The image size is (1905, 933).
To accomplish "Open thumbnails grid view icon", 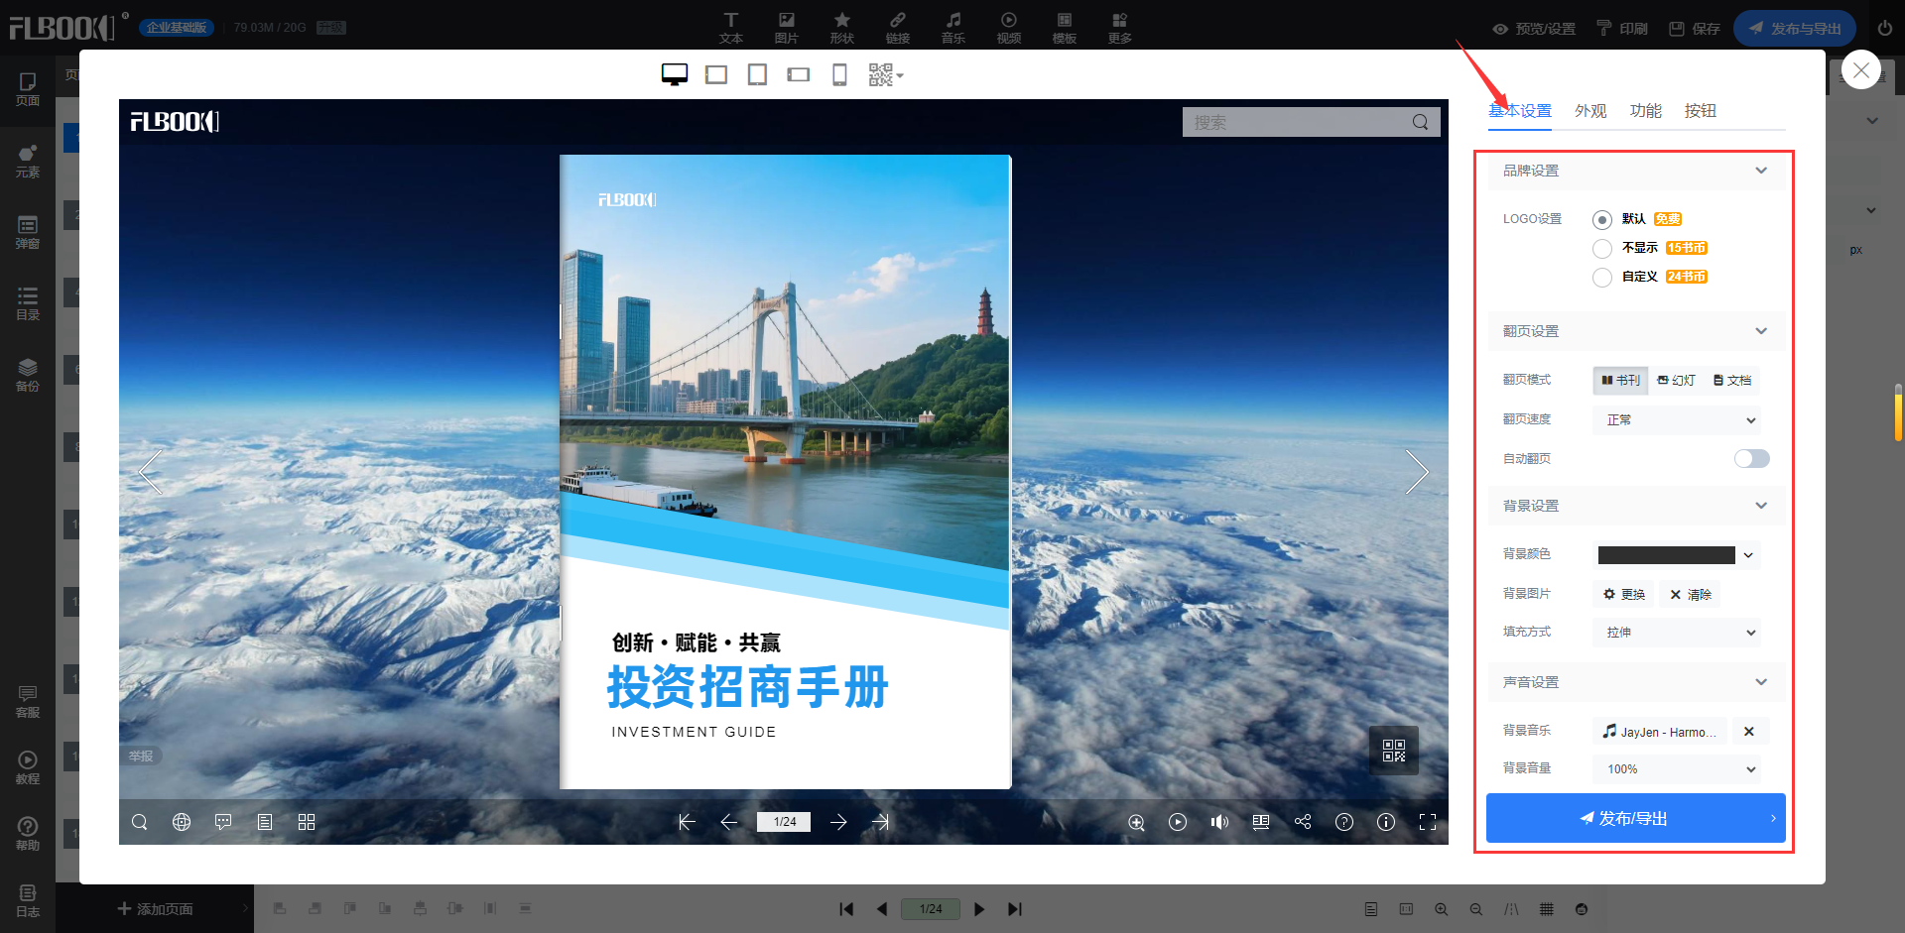I will click(307, 822).
